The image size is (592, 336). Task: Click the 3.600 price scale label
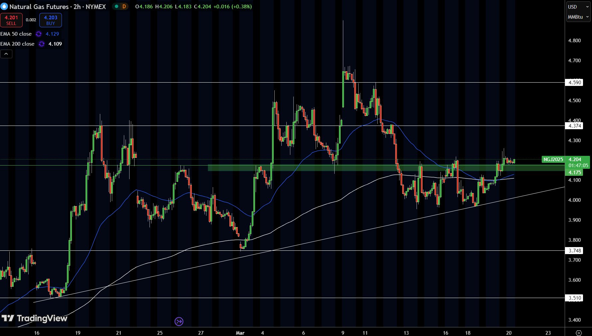click(x=574, y=280)
